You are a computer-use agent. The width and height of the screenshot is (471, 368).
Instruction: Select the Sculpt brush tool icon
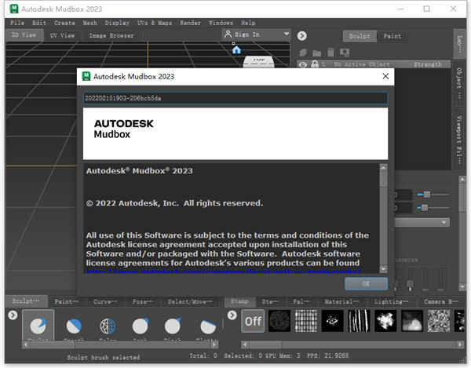click(38, 326)
